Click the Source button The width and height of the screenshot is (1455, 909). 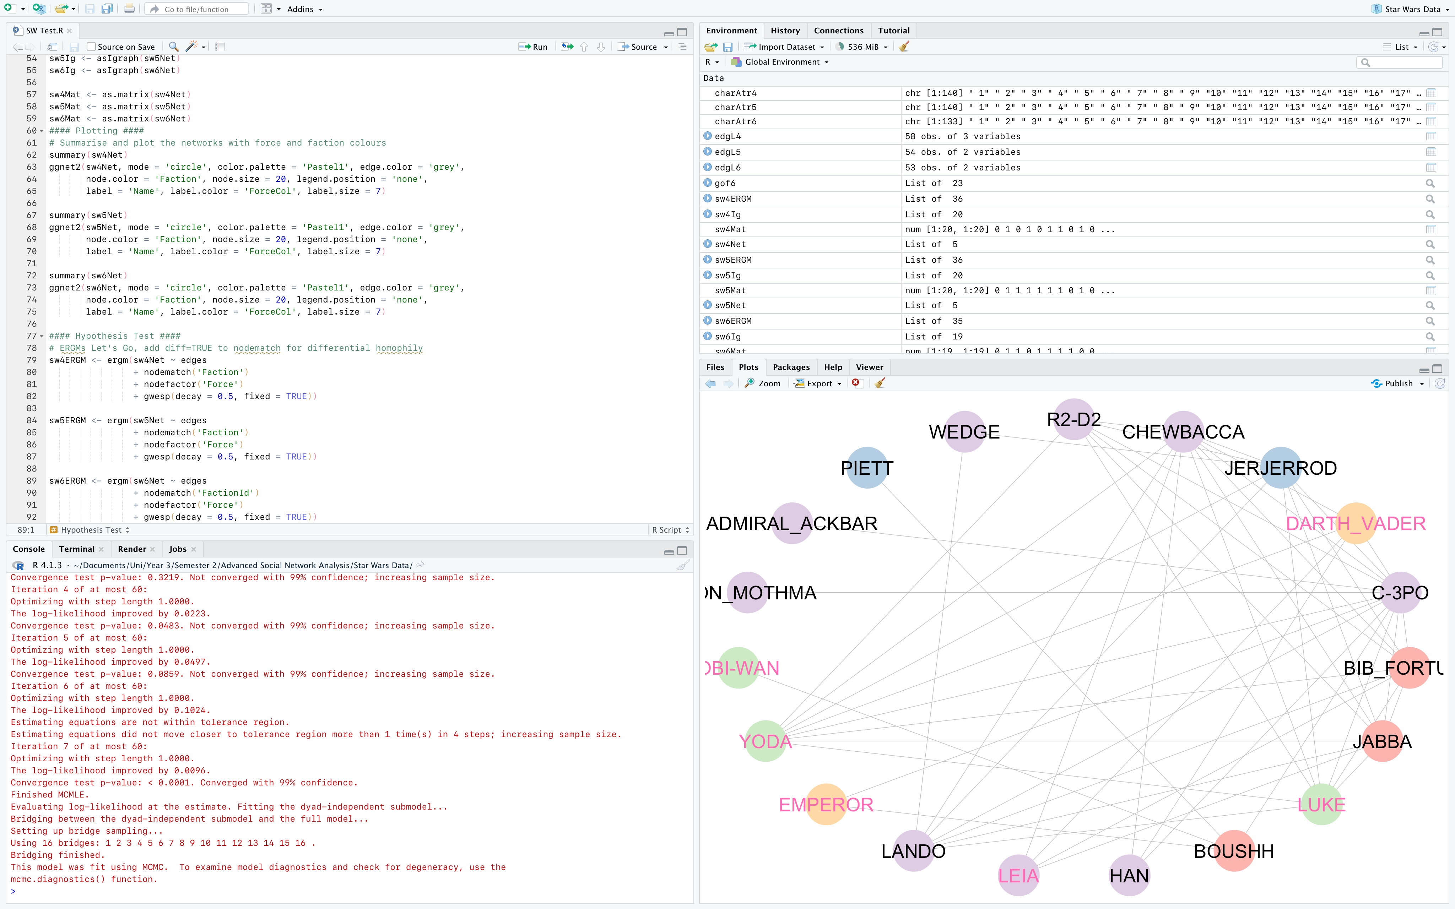(x=638, y=47)
